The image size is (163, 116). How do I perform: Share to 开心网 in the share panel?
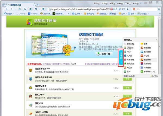(x=145, y=56)
